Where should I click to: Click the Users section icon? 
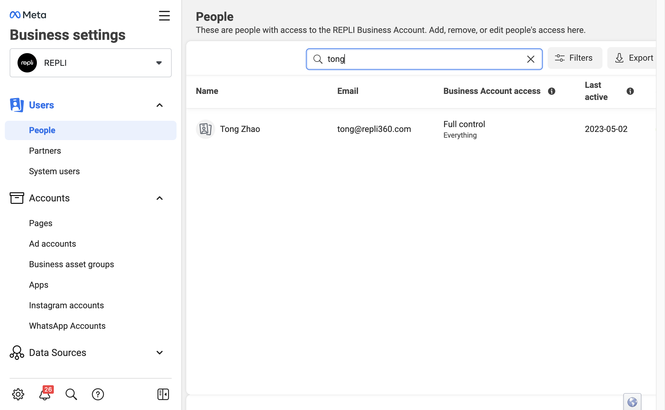[17, 105]
